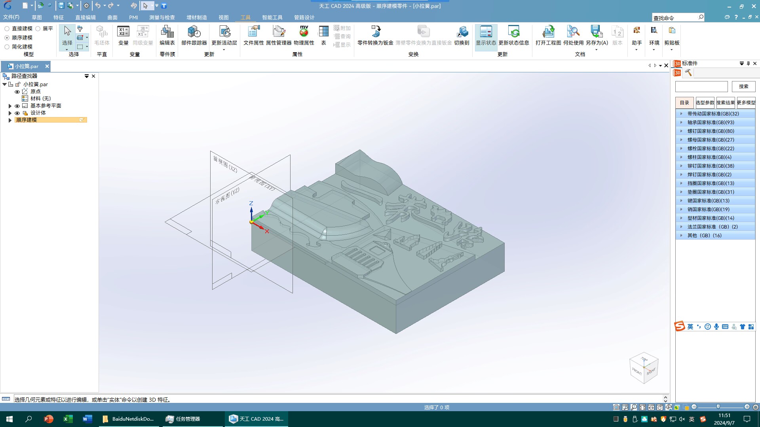Launch the 部件跟踪器 tracker

pos(194,36)
